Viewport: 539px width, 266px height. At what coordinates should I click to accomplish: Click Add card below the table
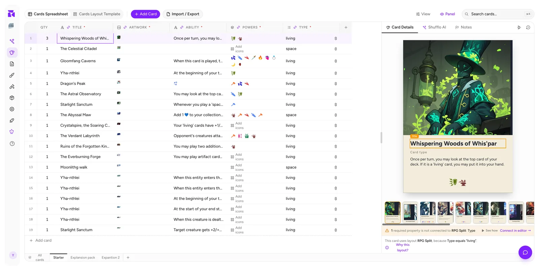pyautogui.click(x=40, y=240)
